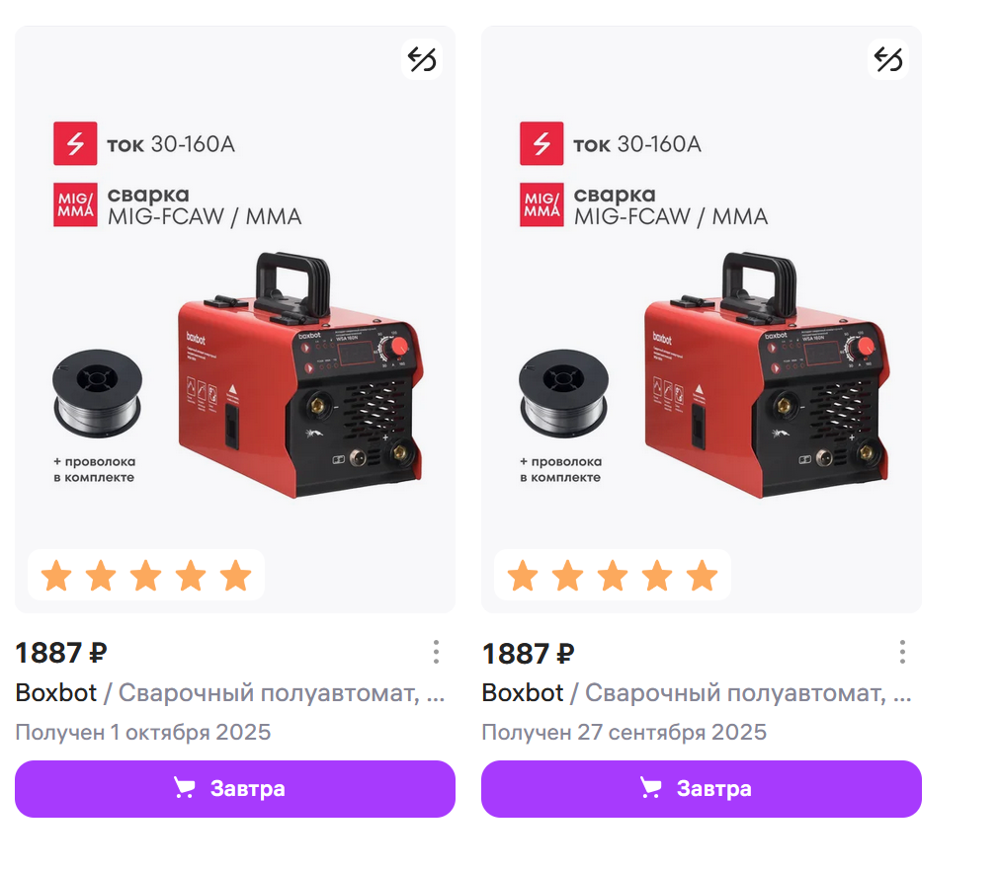Click the cart icon on the 27 September item's button
The image size is (1000, 872).
tap(651, 788)
